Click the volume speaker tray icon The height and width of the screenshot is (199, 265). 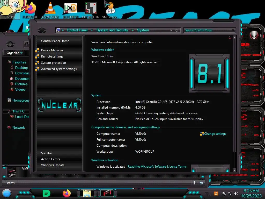point(236,193)
